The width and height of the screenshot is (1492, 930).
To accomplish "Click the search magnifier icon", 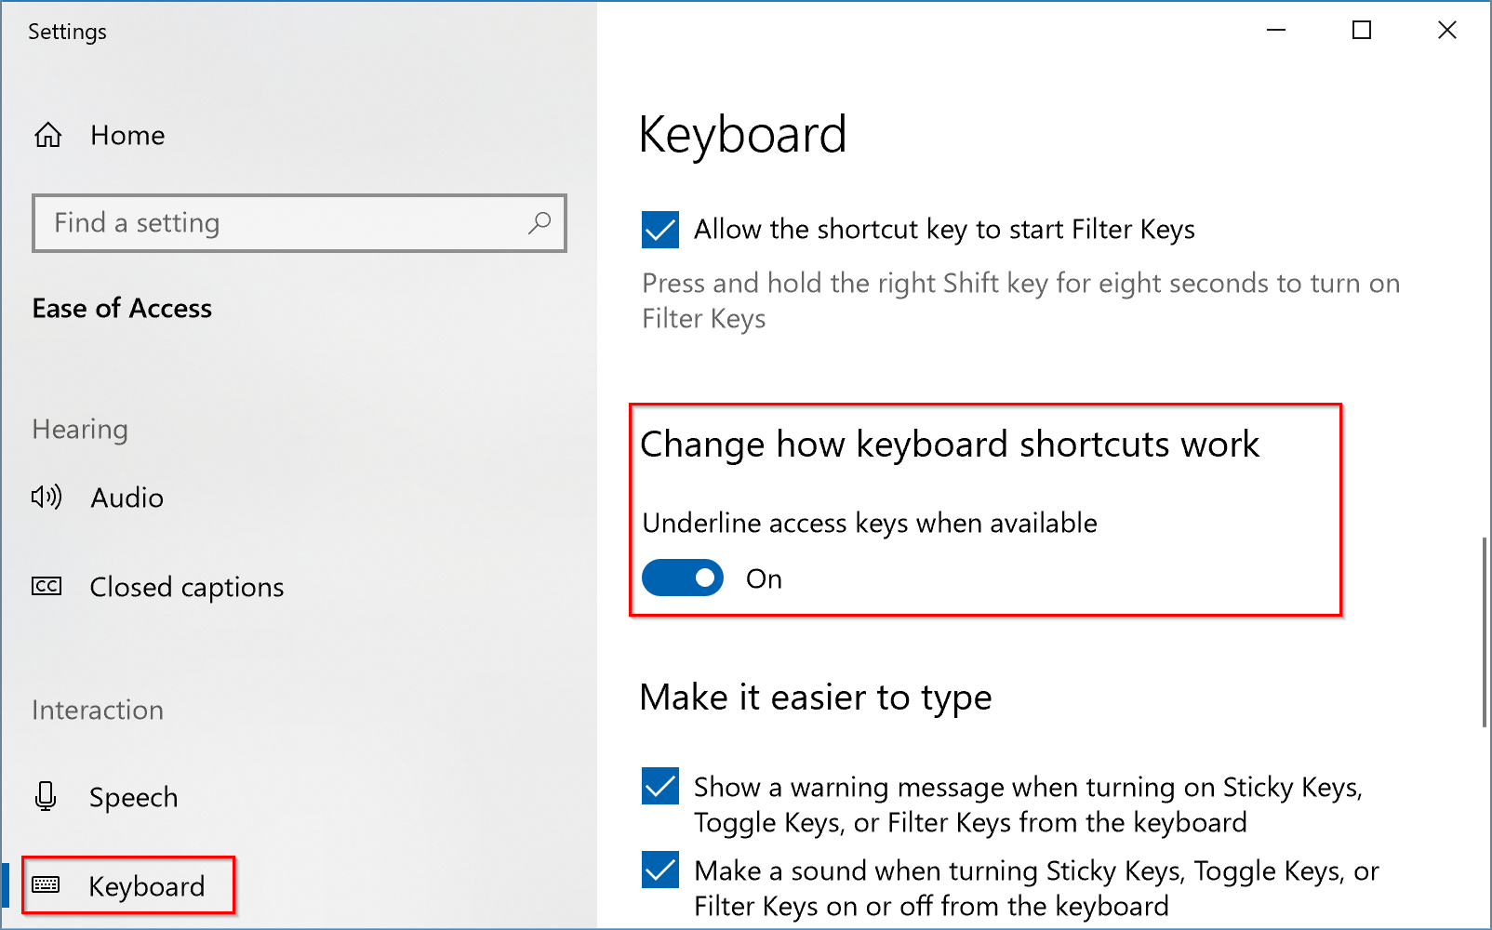I will tap(540, 223).
